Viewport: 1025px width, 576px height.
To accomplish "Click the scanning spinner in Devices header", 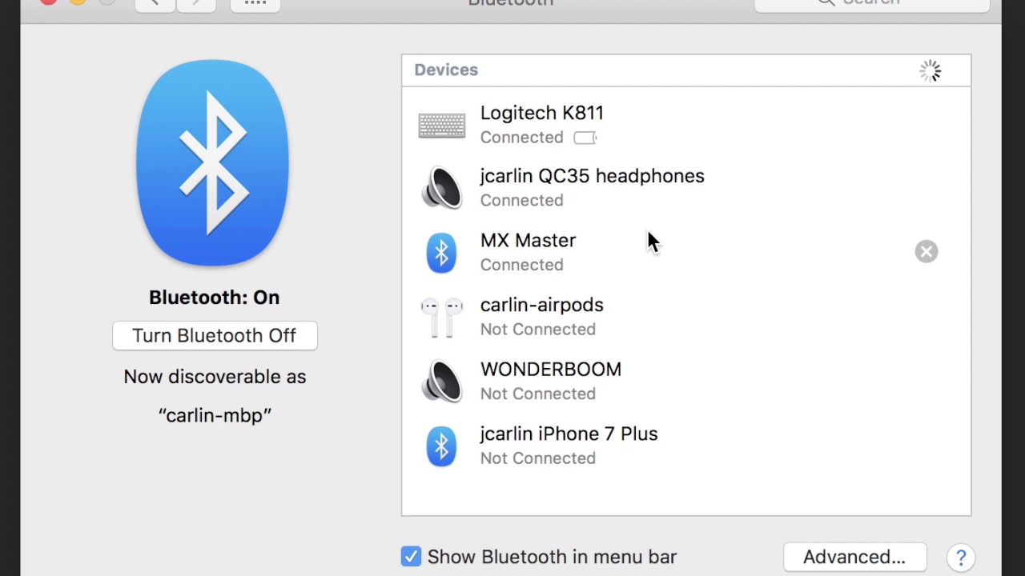I will point(930,71).
